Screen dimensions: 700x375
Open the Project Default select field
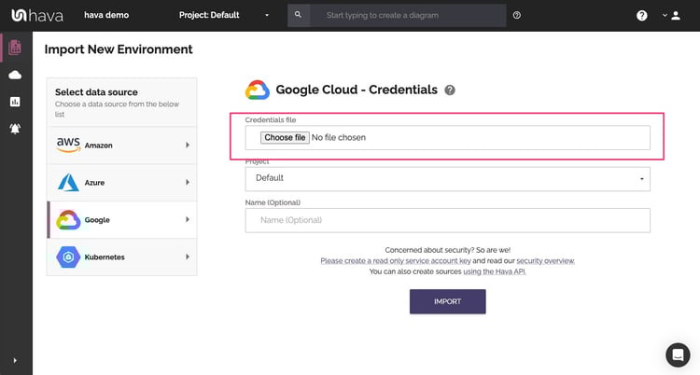[x=447, y=178]
